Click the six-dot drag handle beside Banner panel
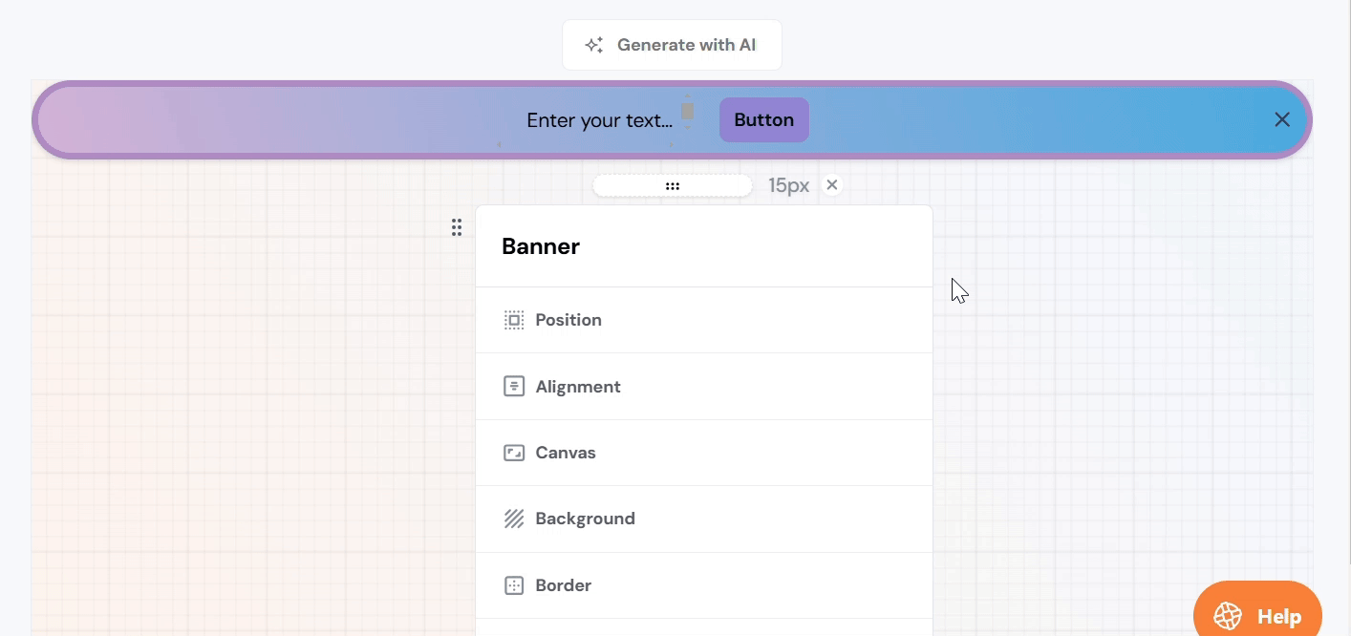 pos(457,227)
